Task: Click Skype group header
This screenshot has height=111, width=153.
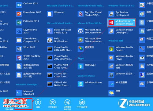Action: [81, 58]
